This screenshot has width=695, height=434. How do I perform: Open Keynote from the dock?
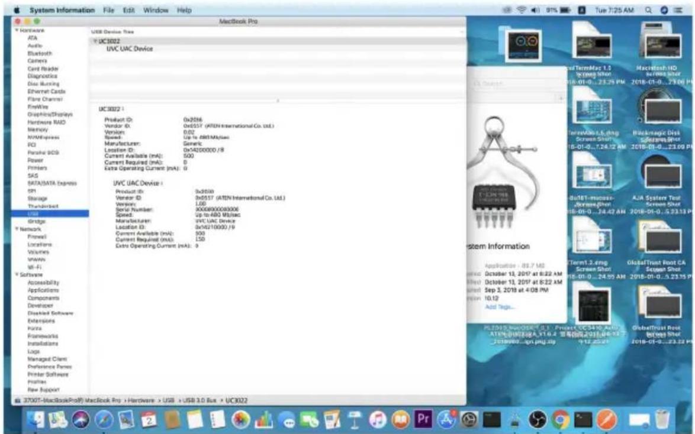pos(355,419)
